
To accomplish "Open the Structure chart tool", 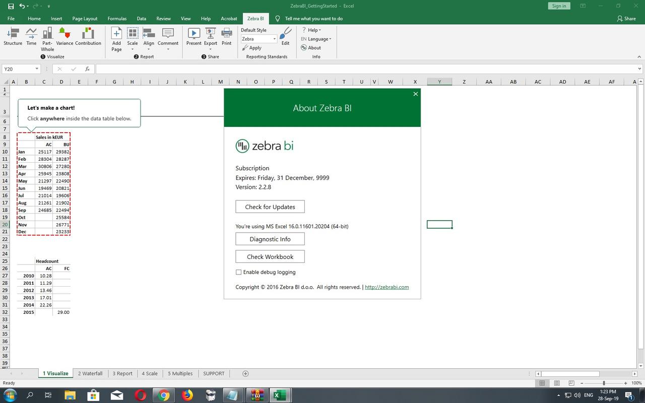I will pyautogui.click(x=13, y=37).
